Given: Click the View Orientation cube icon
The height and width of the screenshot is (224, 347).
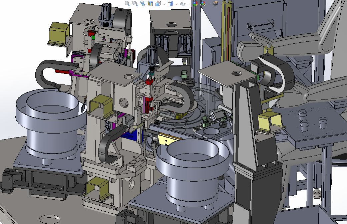Looking at the screenshot, I should [158, 4].
